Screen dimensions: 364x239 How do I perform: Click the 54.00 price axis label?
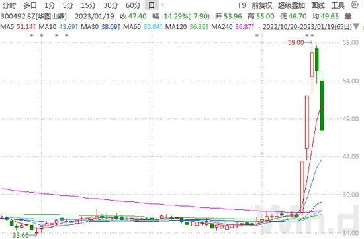pos(351,81)
